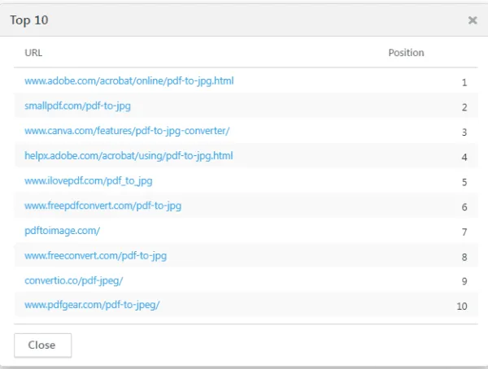Viewport: 488px width, 369px height.
Task: Click position value 1 in adobe.com row
Action: point(464,82)
